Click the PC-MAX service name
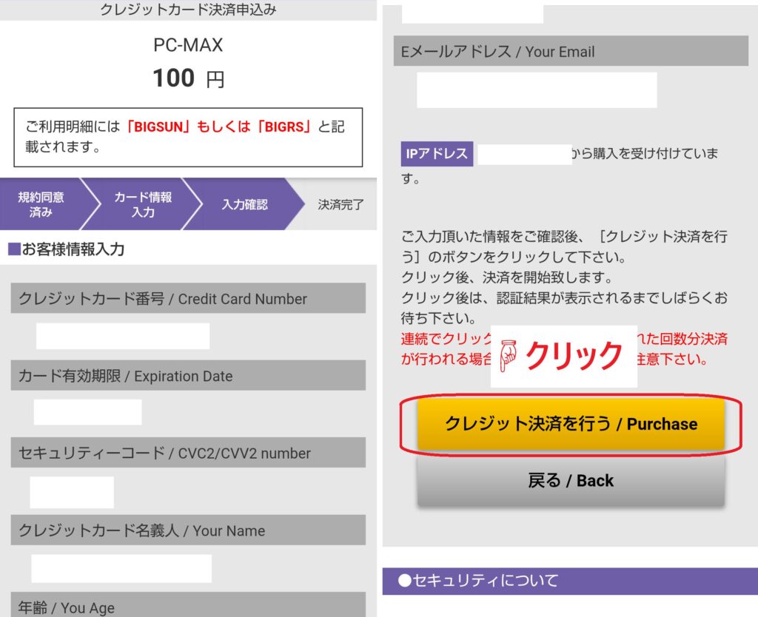 [x=188, y=45]
